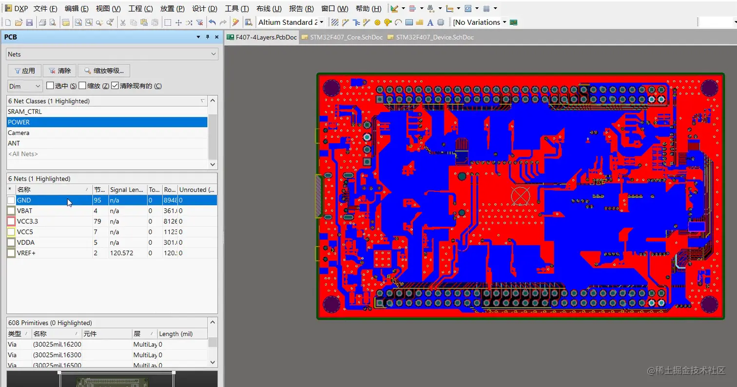Click the redo arrow icon
Viewport: 737px width, 387px height.
coord(223,22)
